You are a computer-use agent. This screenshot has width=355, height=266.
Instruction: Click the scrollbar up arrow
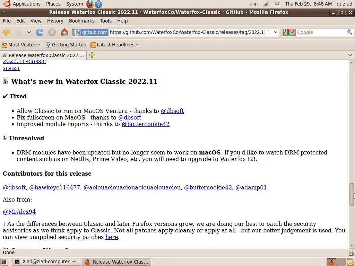tap(352, 63)
